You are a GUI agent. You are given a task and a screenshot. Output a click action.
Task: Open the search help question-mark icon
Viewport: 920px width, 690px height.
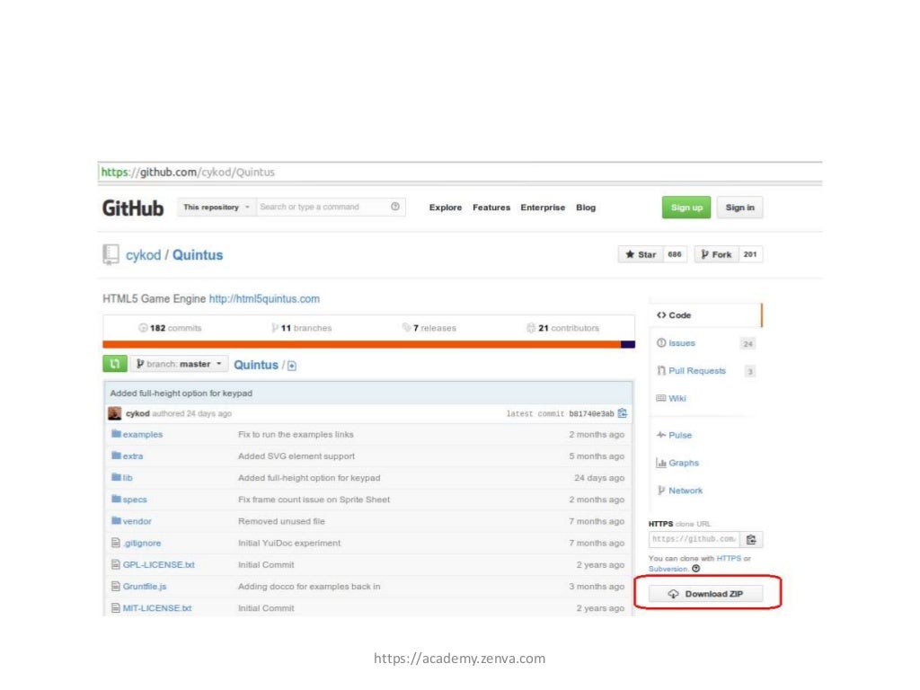point(395,207)
